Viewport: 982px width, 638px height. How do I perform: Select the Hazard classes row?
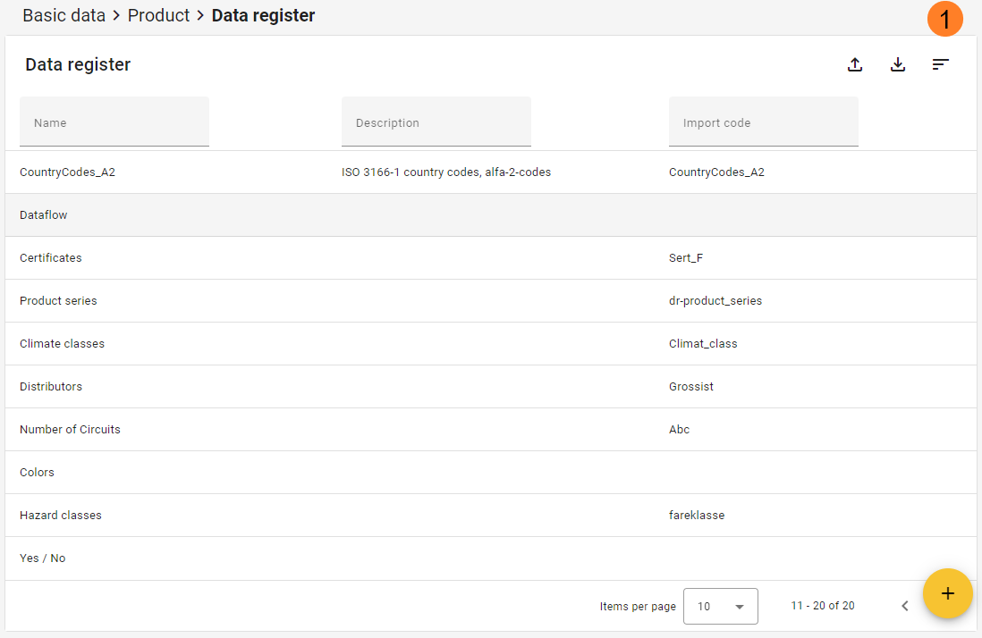point(61,516)
